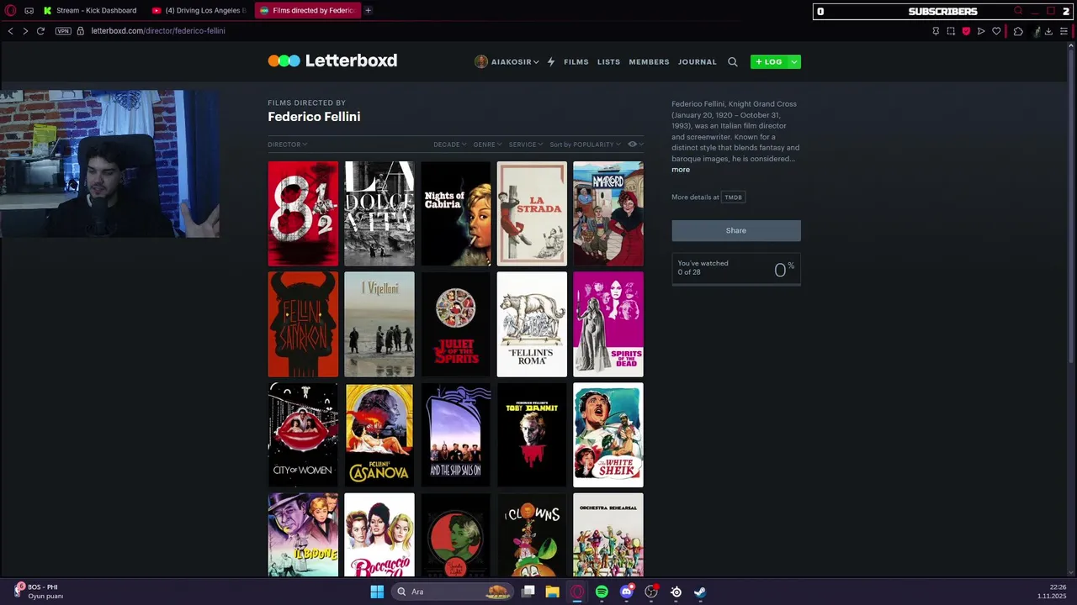The image size is (1077, 605).
Task: Click the watched 0 of 28 progress bar
Action: (x=736, y=285)
